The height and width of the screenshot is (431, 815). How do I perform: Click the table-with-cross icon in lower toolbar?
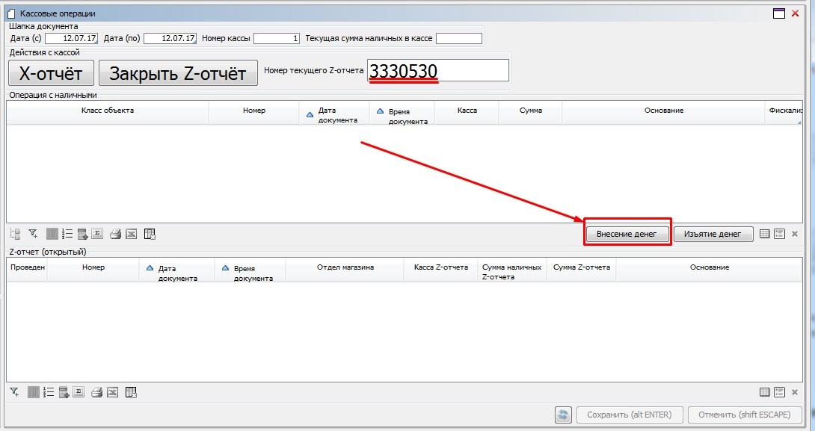pos(131,392)
